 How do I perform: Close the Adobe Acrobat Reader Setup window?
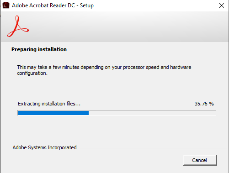(221, 5)
